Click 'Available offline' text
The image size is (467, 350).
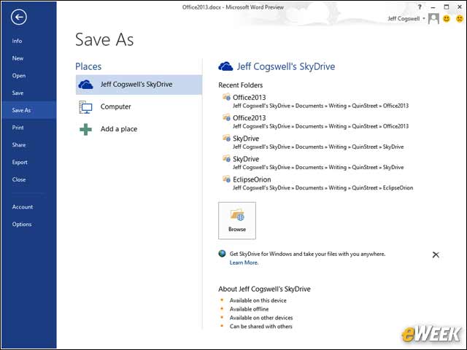click(249, 309)
